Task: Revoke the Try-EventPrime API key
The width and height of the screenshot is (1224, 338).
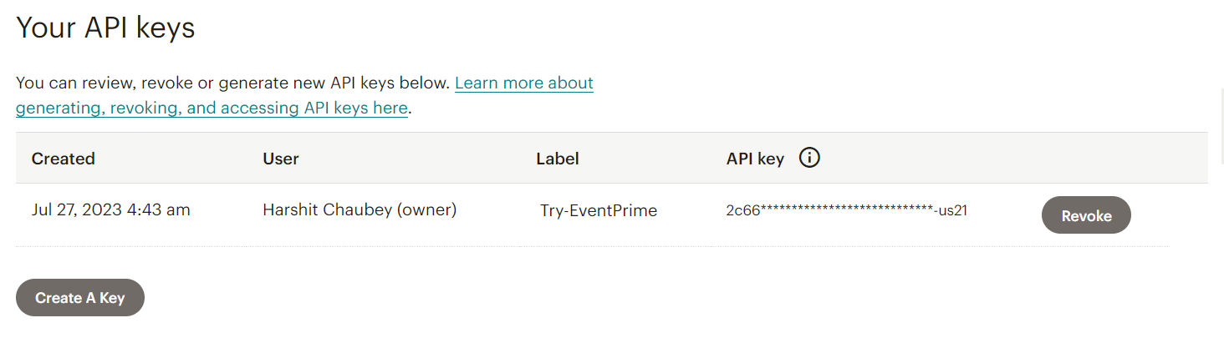Action: coord(1085,215)
